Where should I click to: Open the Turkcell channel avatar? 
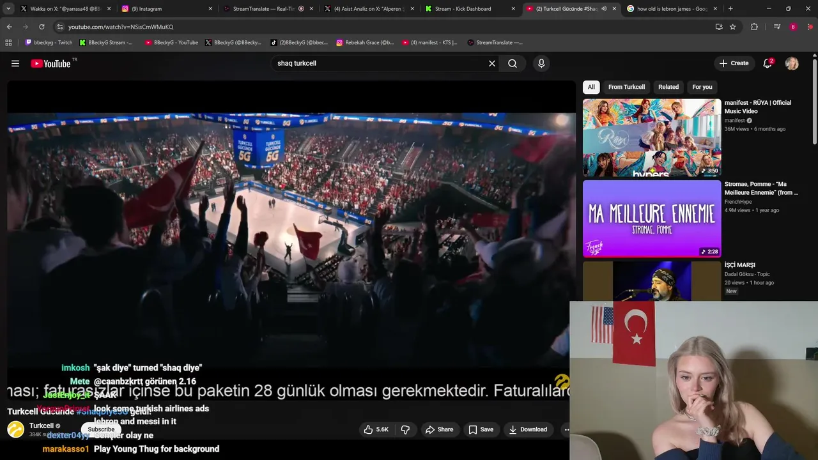16,429
